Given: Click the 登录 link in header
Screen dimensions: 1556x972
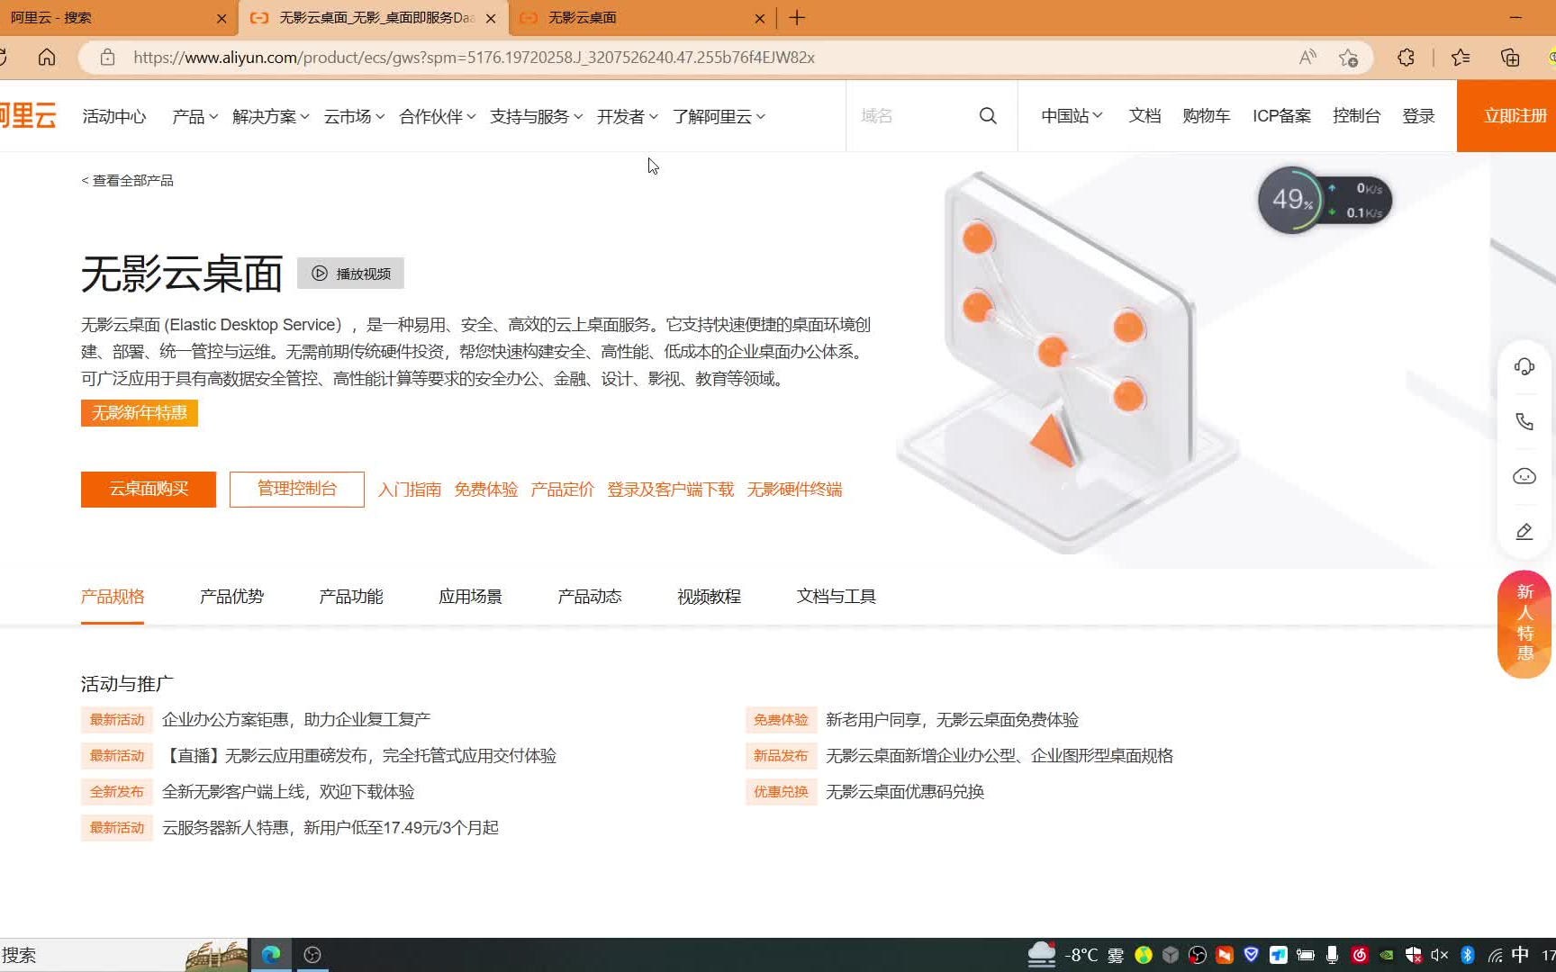Looking at the screenshot, I should 1418,116.
